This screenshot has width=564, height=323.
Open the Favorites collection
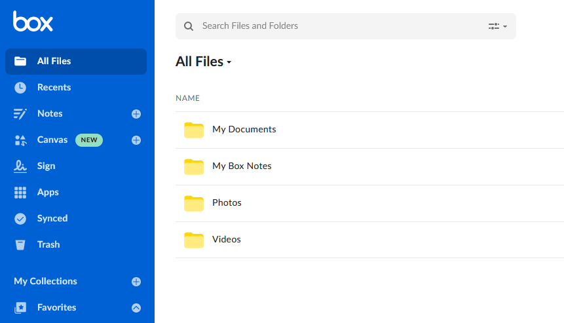pos(56,307)
